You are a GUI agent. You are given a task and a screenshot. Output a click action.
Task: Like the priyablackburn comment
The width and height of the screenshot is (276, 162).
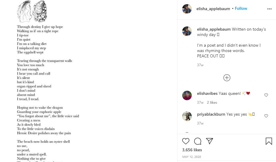[266, 116]
